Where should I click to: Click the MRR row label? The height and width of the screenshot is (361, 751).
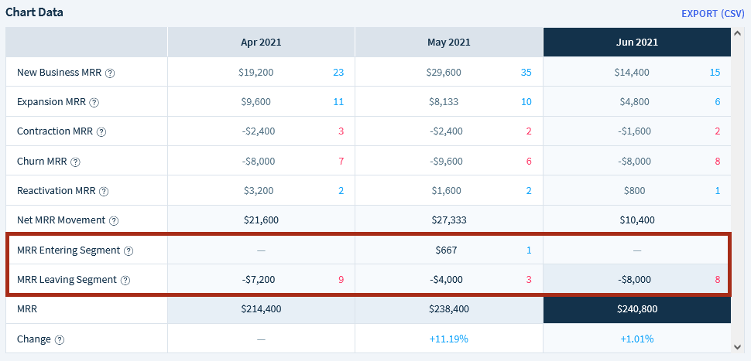tap(27, 309)
